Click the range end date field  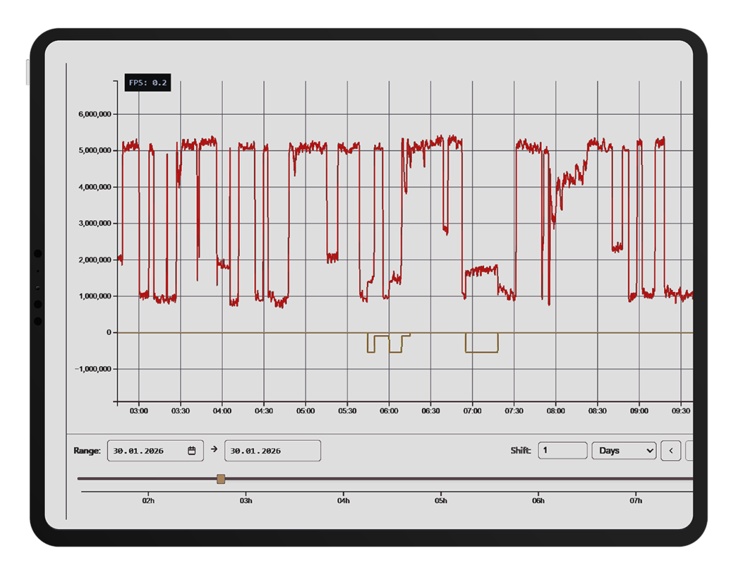tap(272, 451)
